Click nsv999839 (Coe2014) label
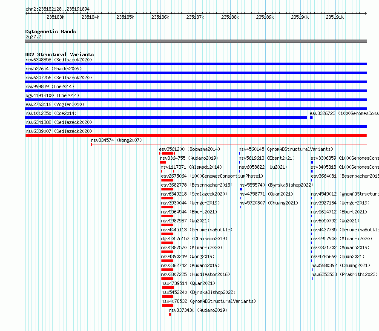 pos(50,86)
